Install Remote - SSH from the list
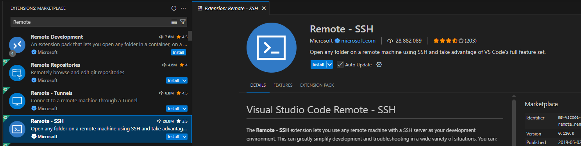 tap(173, 137)
